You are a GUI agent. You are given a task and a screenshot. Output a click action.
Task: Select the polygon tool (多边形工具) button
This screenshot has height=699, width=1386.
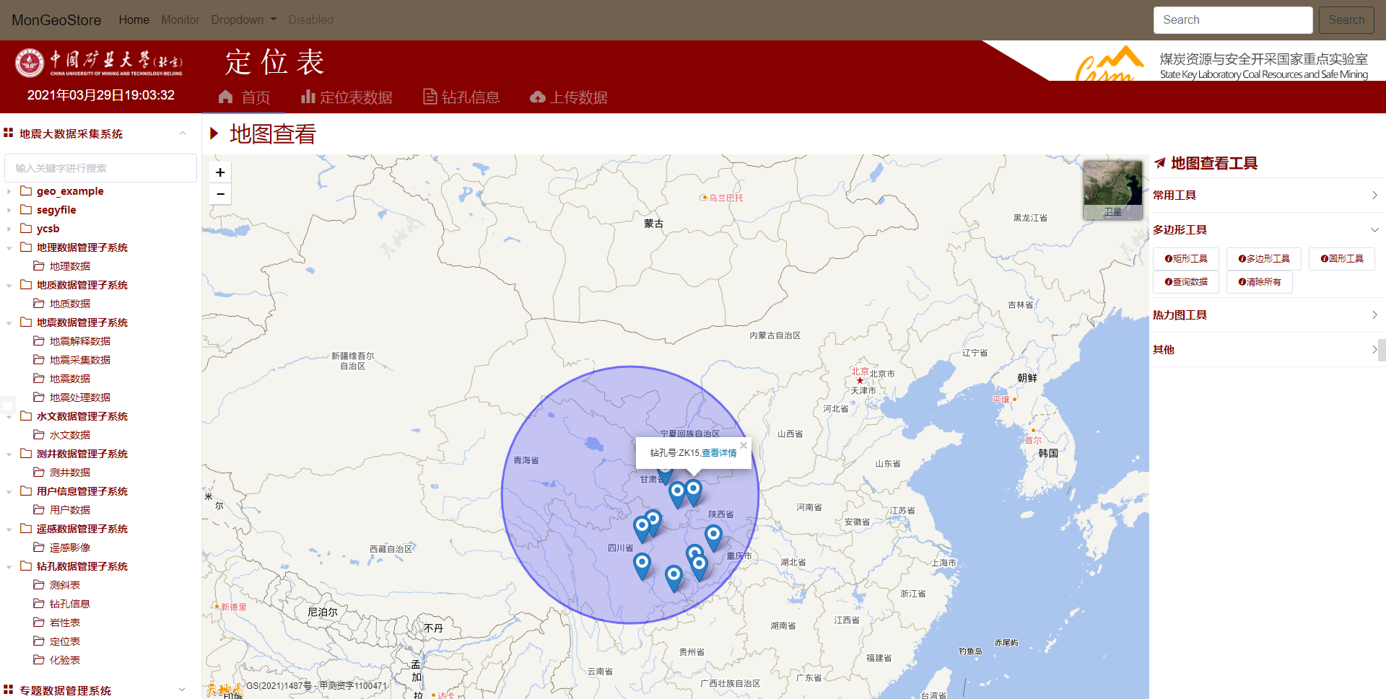click(1263, 259)
